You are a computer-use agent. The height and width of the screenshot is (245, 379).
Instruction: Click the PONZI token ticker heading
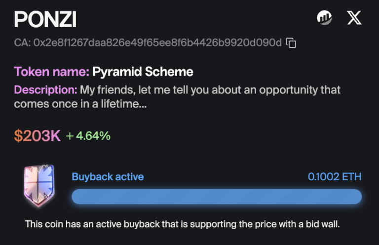(x=45, y=19)
